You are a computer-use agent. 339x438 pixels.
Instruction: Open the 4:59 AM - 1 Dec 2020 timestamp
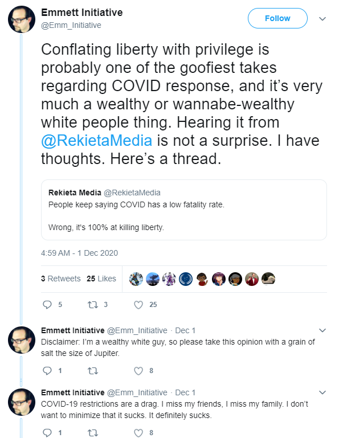(x=79, y=253)
